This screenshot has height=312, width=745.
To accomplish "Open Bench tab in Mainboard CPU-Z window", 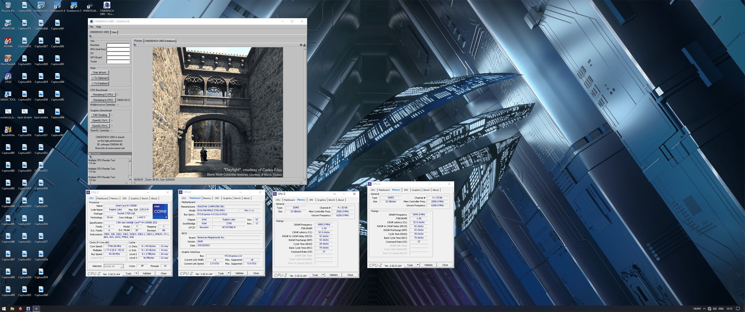I will point(237,198).
